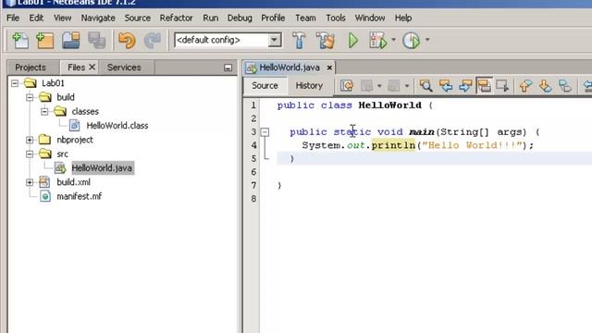The width and height of the screenshot is (592, 333).
Task: Click the New File toolbar icon
Action: tap(20, 40)
